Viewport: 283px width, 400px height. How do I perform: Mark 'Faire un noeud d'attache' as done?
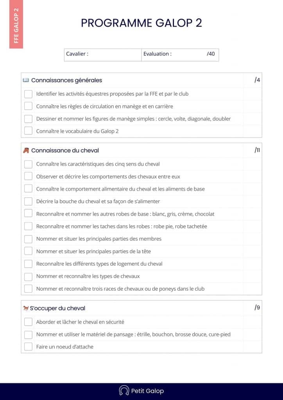[28, 346]
